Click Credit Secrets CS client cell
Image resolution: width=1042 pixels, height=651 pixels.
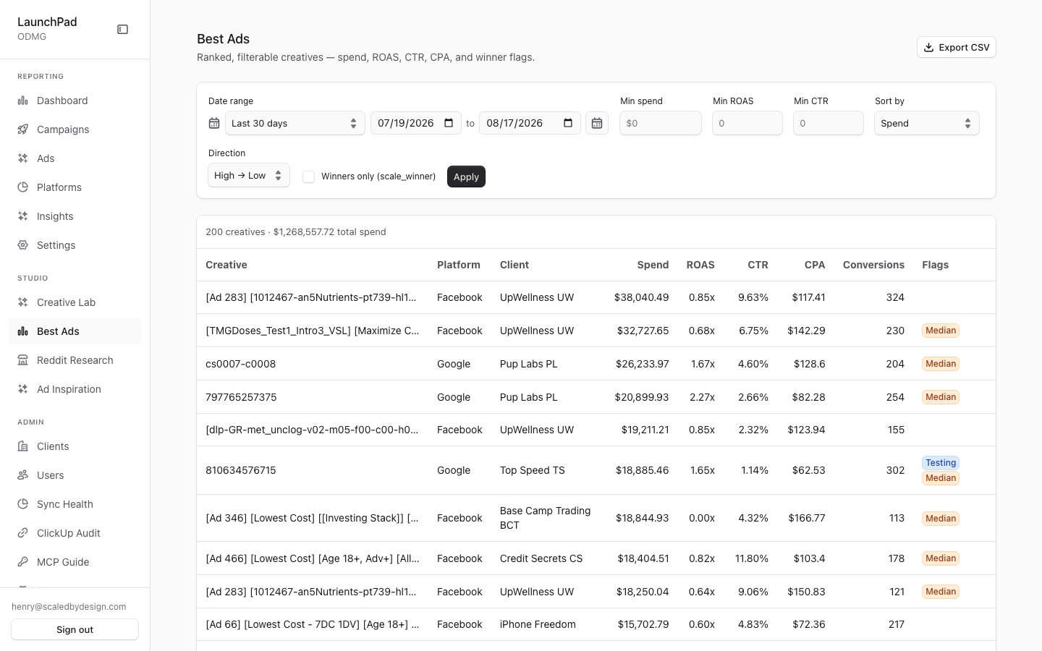click(x=541, y=558)
